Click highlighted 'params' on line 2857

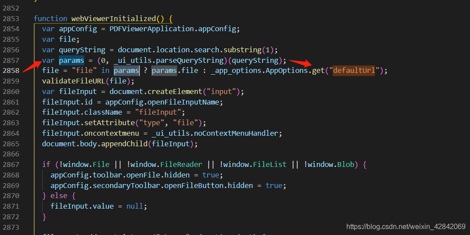tap(71, 60)
